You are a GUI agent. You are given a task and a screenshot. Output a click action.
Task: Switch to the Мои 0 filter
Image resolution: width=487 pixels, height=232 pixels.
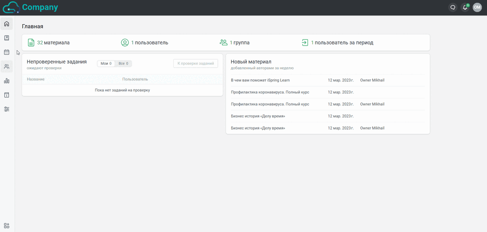106,64
